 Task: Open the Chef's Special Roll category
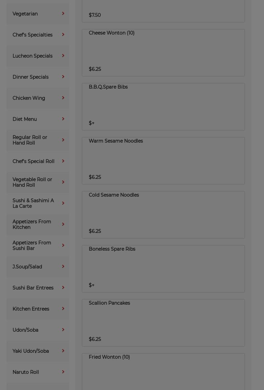pyautogui.click(x=33, y=161)
